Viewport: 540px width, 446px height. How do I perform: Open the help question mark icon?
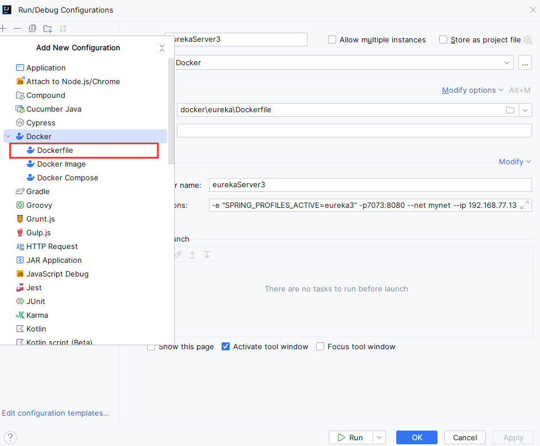coord(11,437)
